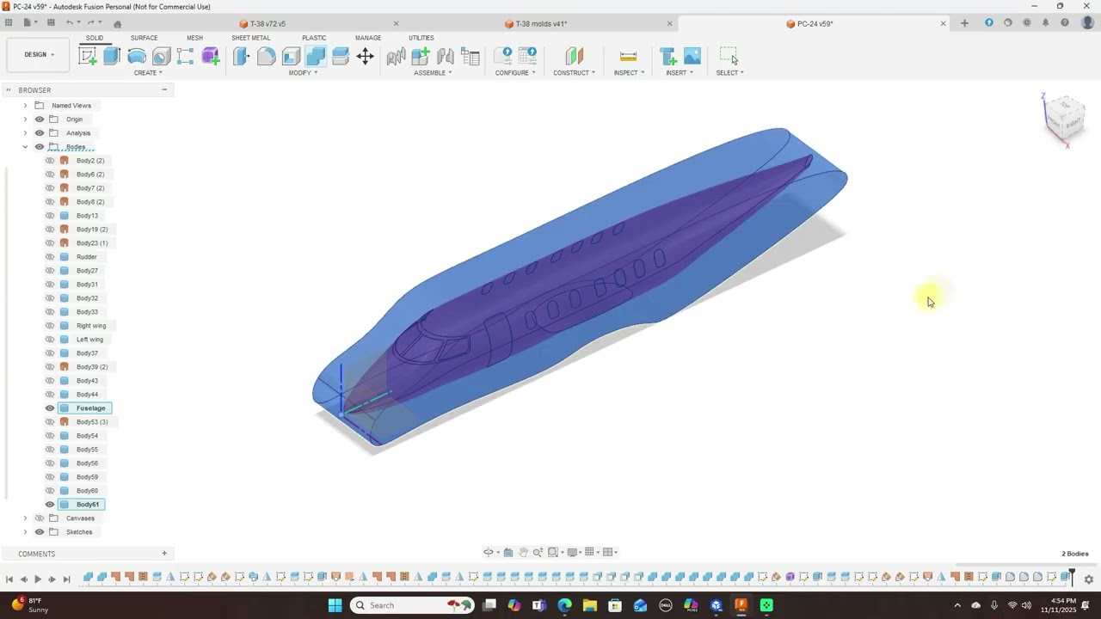Click the Change Parameters icon in Configure

pyautogui.click(x=528, y=57)
